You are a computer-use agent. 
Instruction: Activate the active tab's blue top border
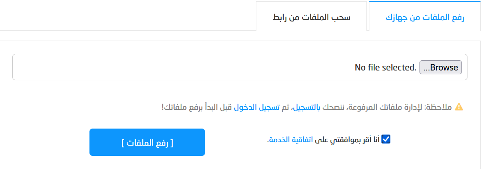point(425,1)
